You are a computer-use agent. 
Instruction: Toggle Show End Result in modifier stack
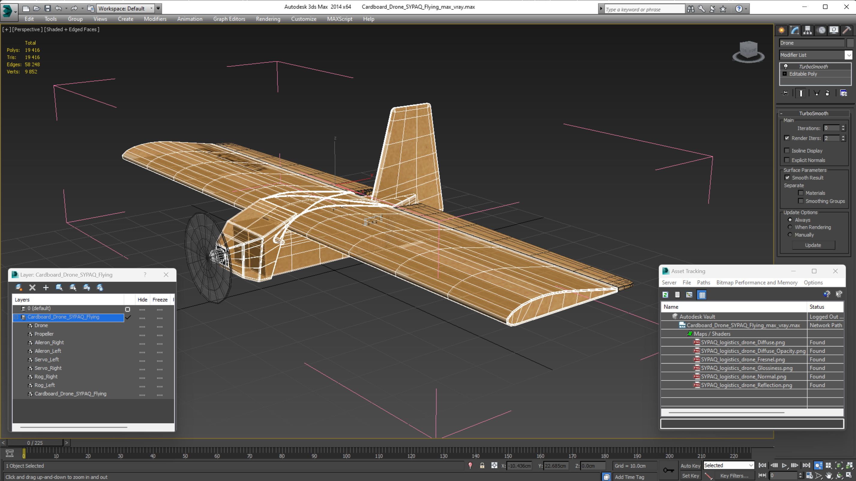point(801,93)
